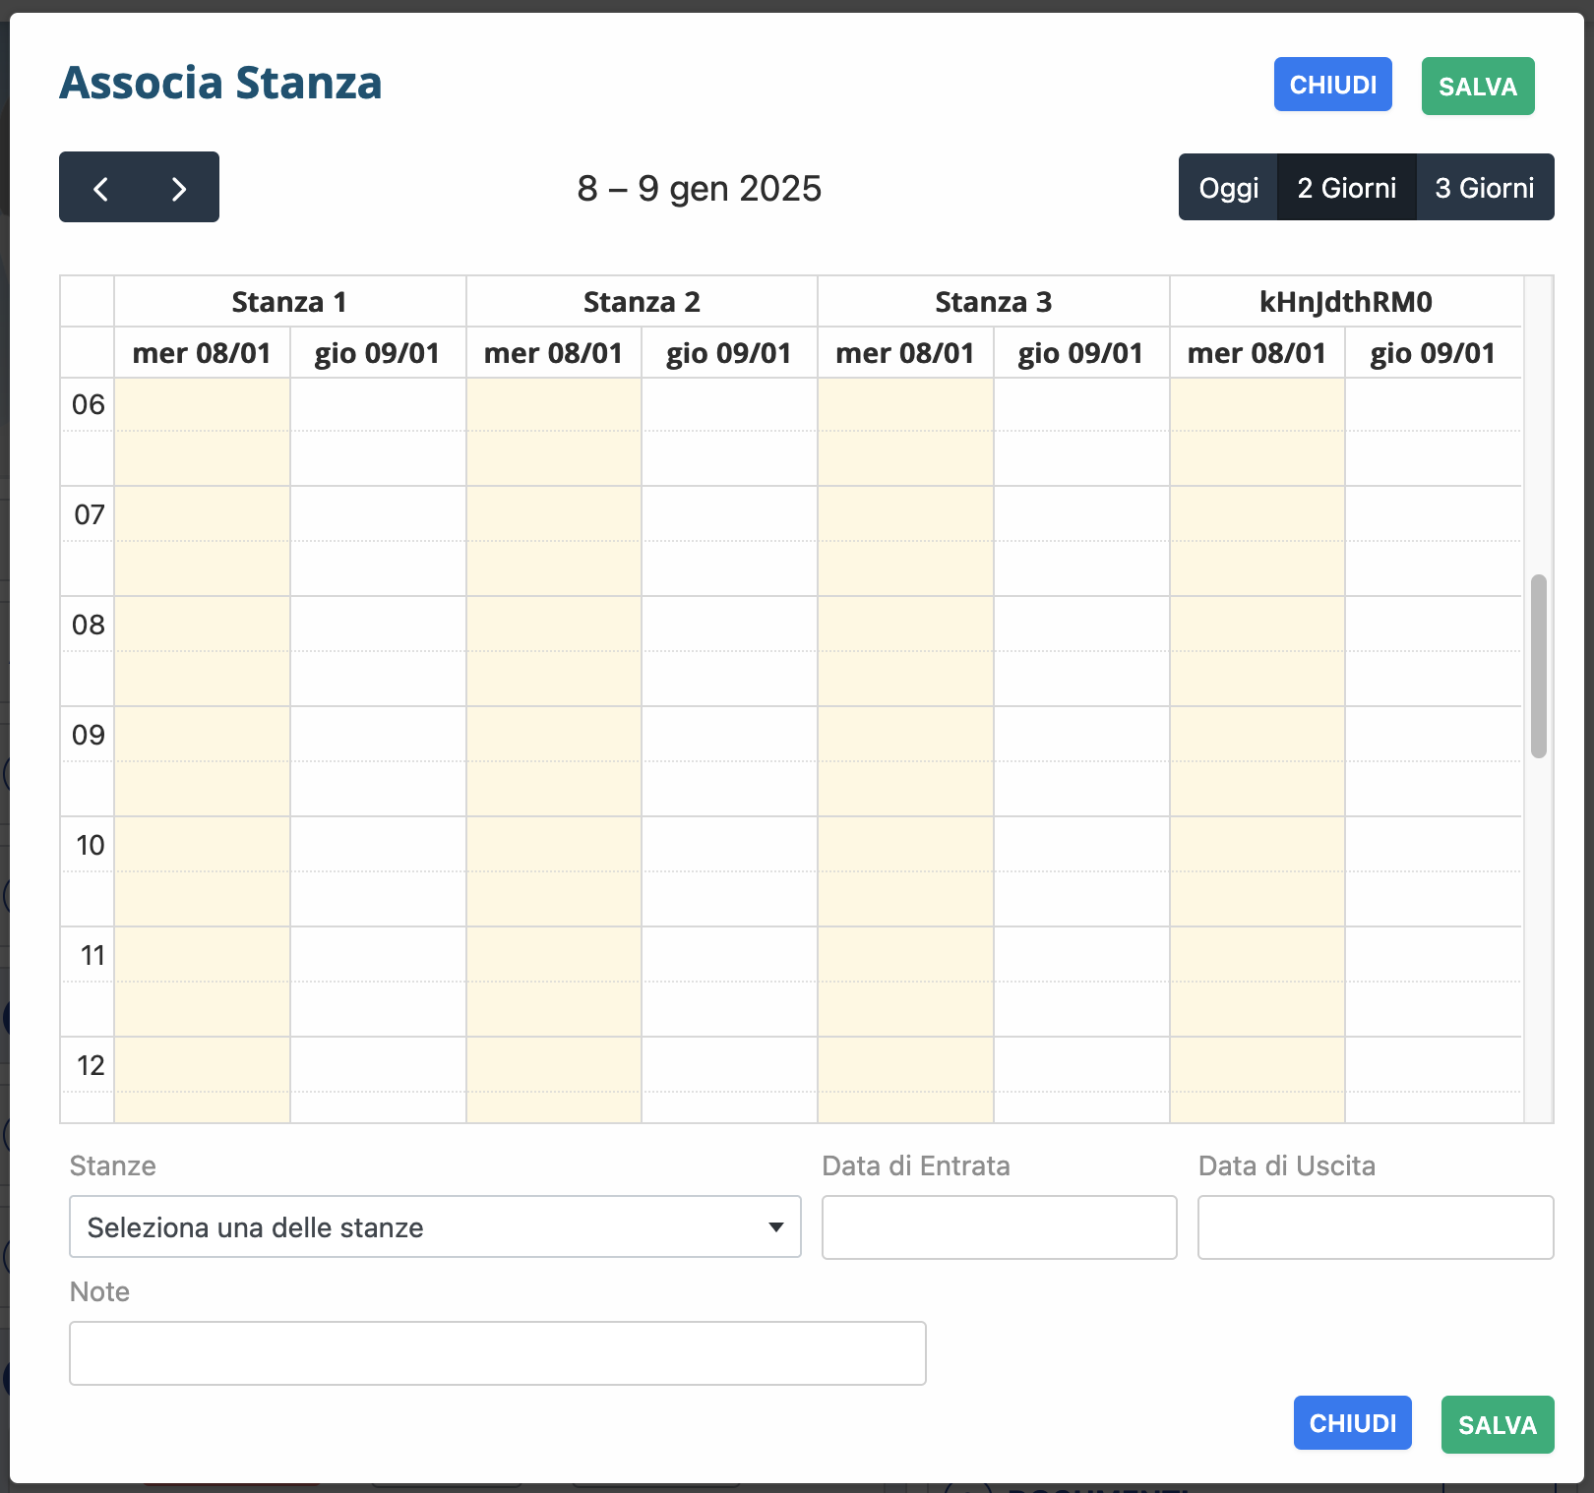Select Stanza 2 Thursday 09:00 slot
This screenshot has height=1493, width=1594.
point(729,734)
